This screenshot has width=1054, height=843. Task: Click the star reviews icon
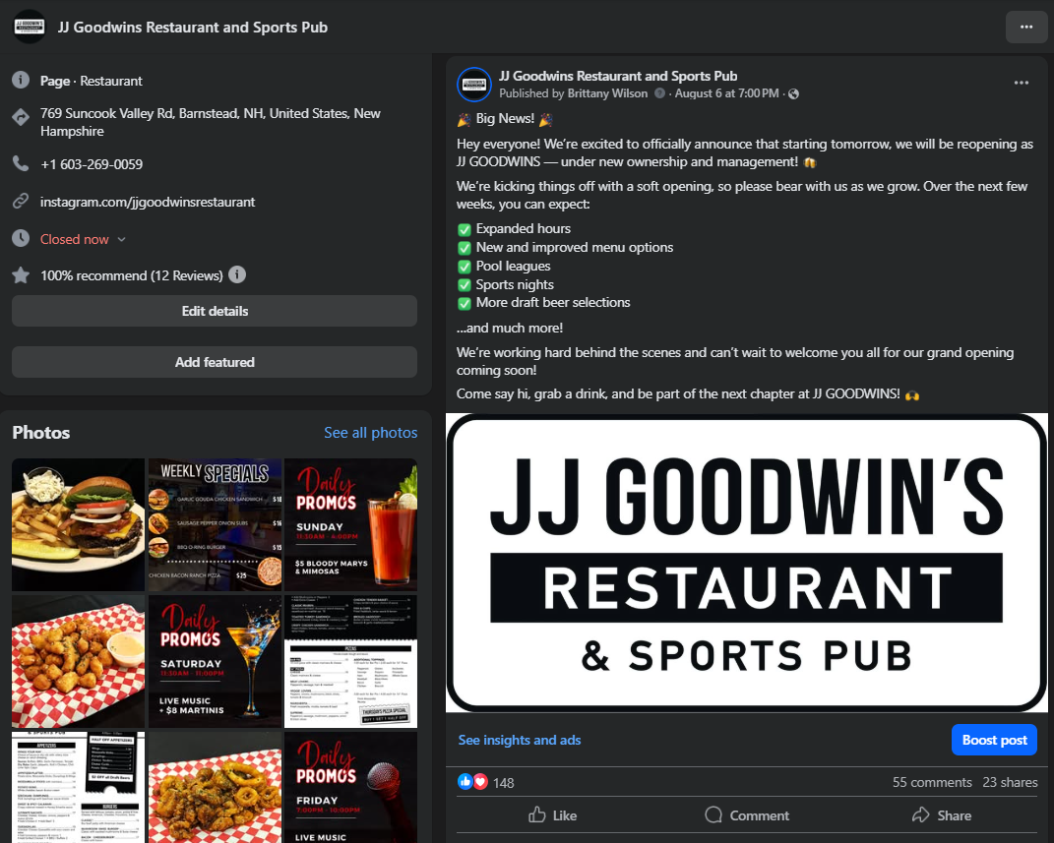click(x=21, y=274)
